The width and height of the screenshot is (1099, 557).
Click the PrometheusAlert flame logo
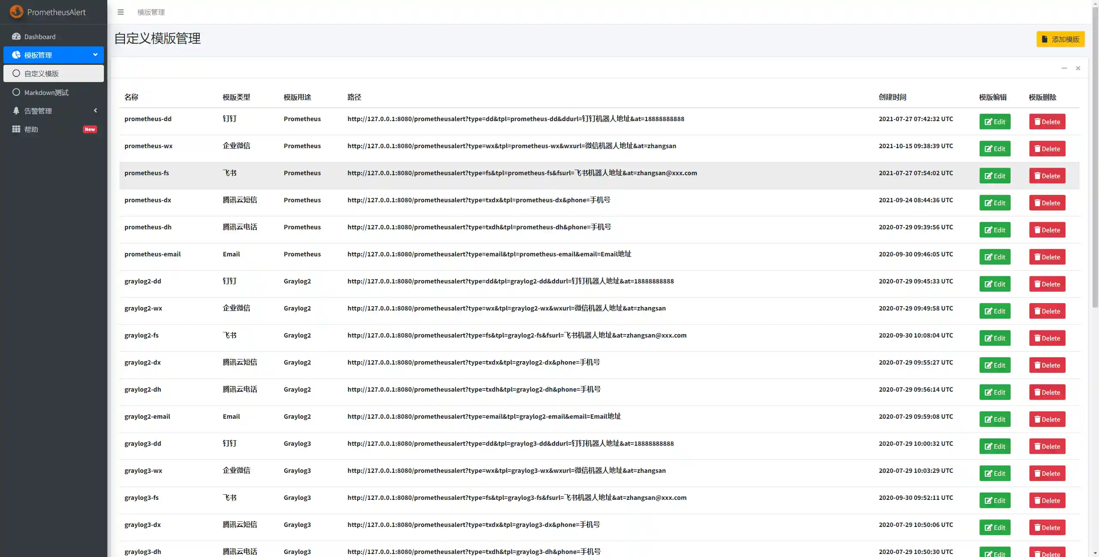point(16,12)
